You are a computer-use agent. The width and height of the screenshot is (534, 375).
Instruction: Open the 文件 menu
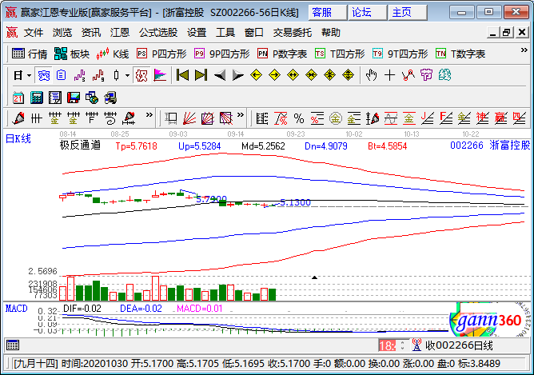[34, 33]
